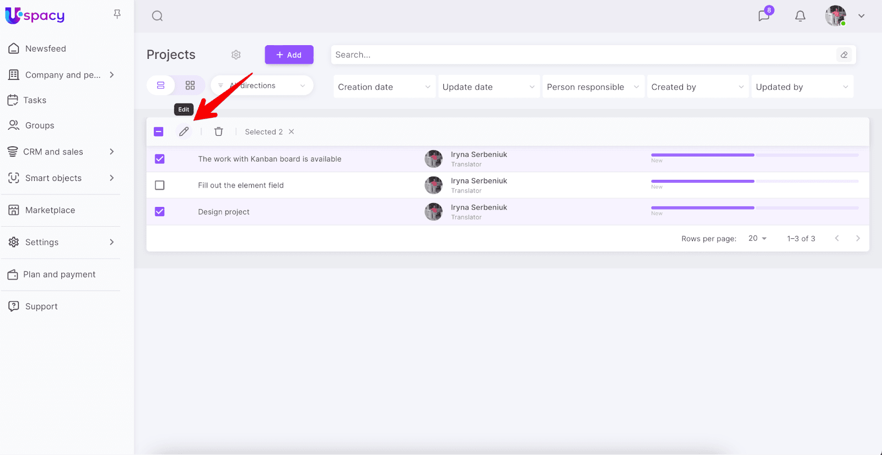Screen dimensions: 882x455
Task: Open the Projects settings gear
Action: tap(236, 54)
